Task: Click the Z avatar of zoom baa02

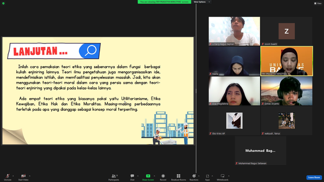Action: coord(287,31)
